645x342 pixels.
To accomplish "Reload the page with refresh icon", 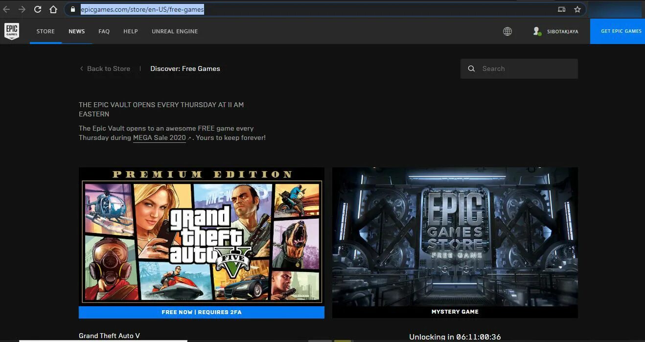I will click(x=38, y=9).
